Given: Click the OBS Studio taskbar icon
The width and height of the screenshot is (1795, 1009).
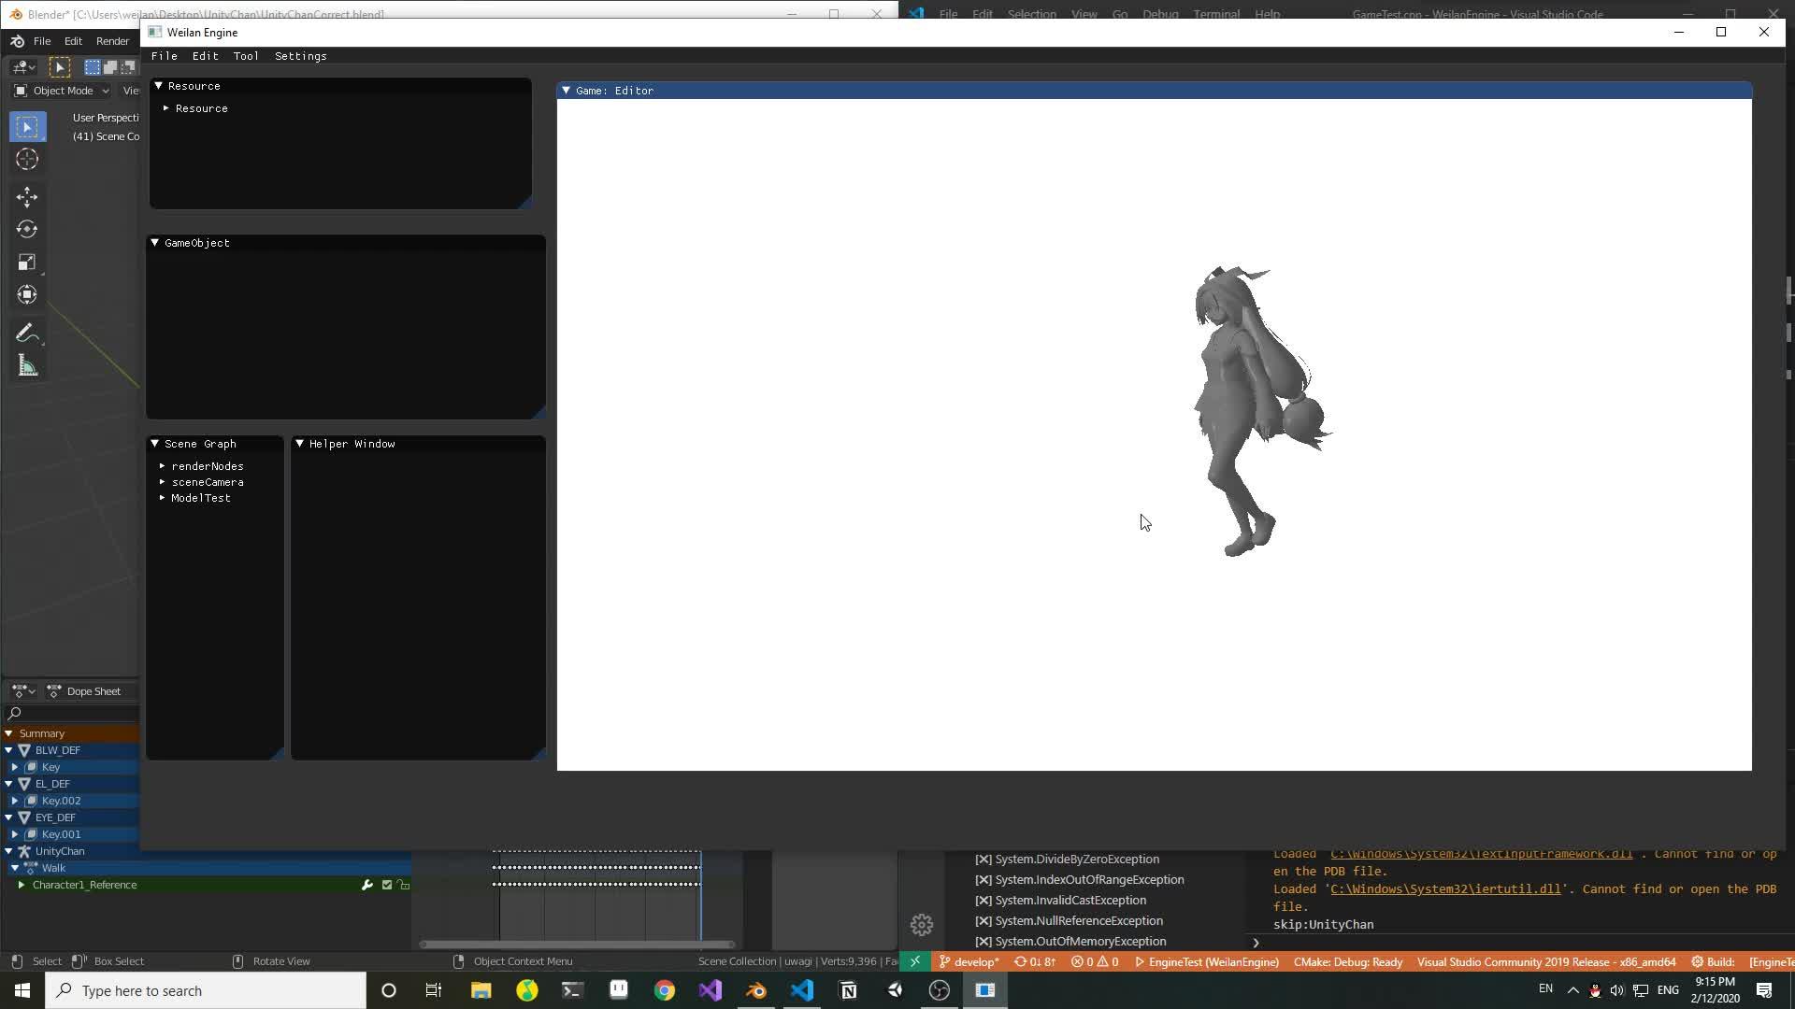Looking at the screenshot, I should pos(940,990).
